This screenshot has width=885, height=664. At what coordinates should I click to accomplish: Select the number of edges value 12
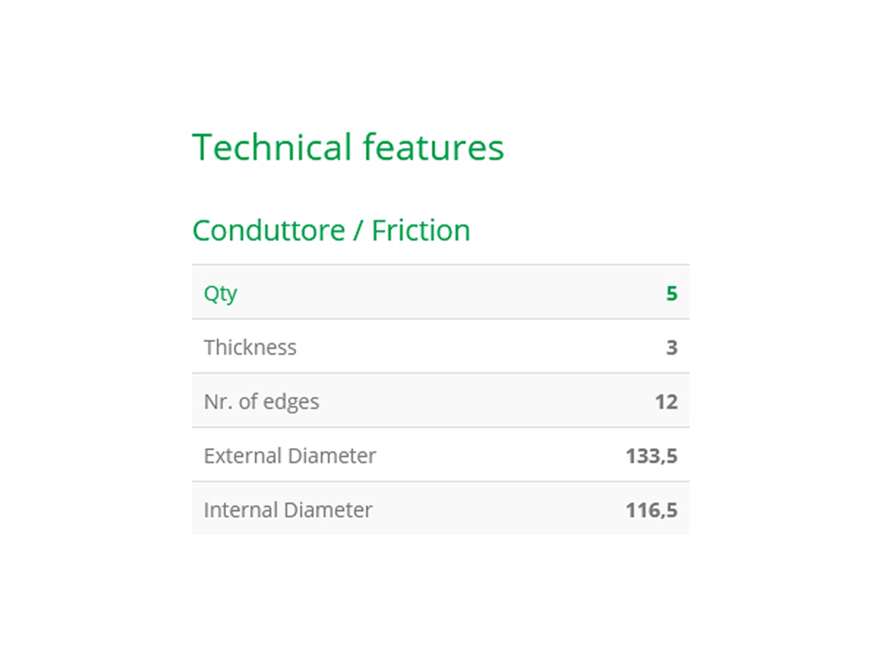click(x=666, y=402)
